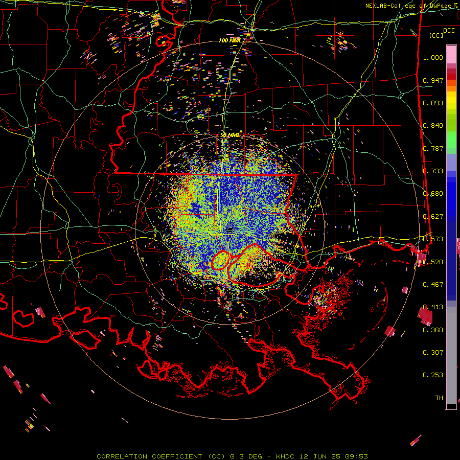Click the 0.253 scale value
This screenshot has height=460, width=460.
[x=433, y=375]
